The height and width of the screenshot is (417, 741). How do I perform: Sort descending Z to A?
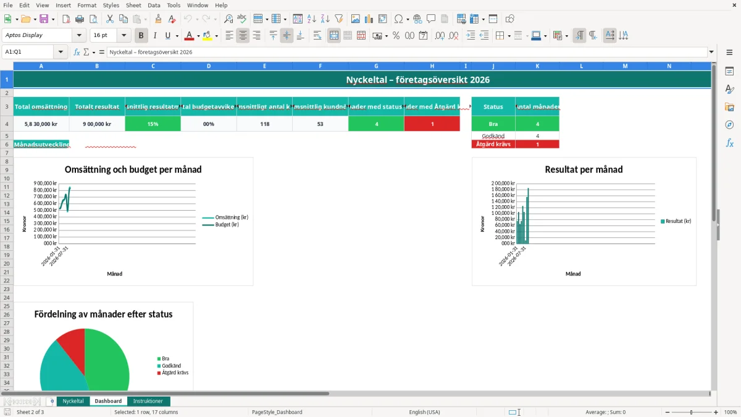click(325, 19)
